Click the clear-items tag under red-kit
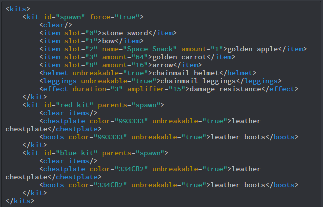The image size is (323, 207). click(68, 113)
